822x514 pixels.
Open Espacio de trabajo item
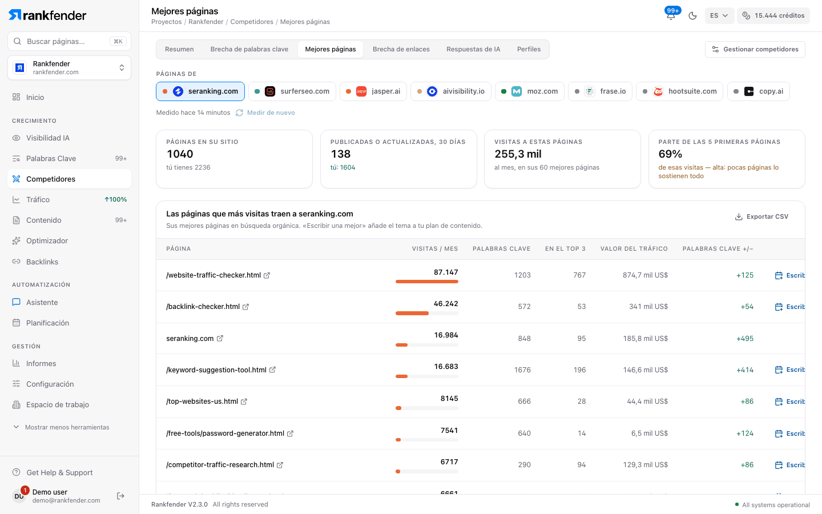pyautogui.click(x=69, y=404)
